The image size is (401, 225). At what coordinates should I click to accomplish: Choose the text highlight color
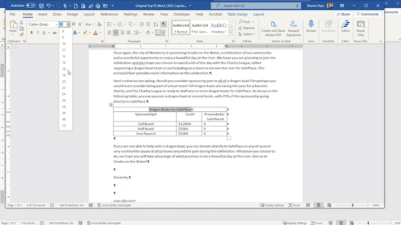[85, 33]
